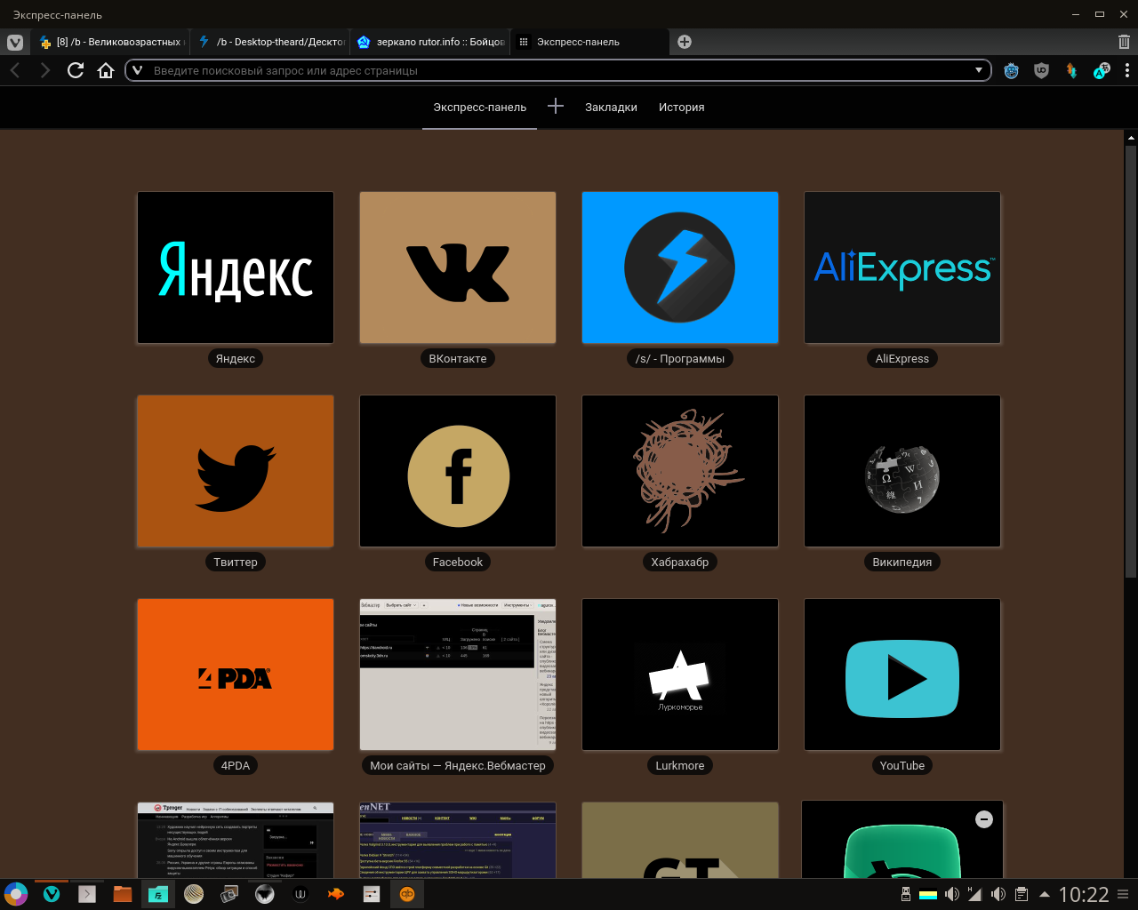Image resolution: width=1138 pixels, height=910 pixels.
Task: Open the Википедия speed dial thumbnail
Action: tap(902, 471)
